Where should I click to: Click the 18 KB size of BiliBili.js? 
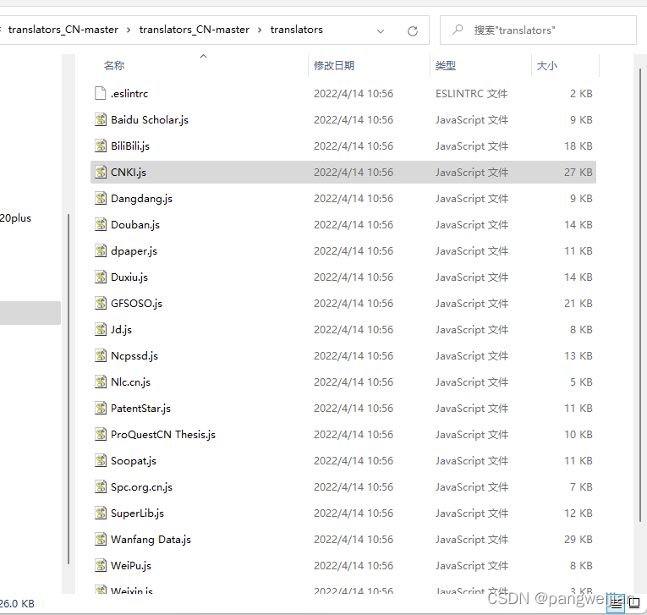click(x=578, y=146)
